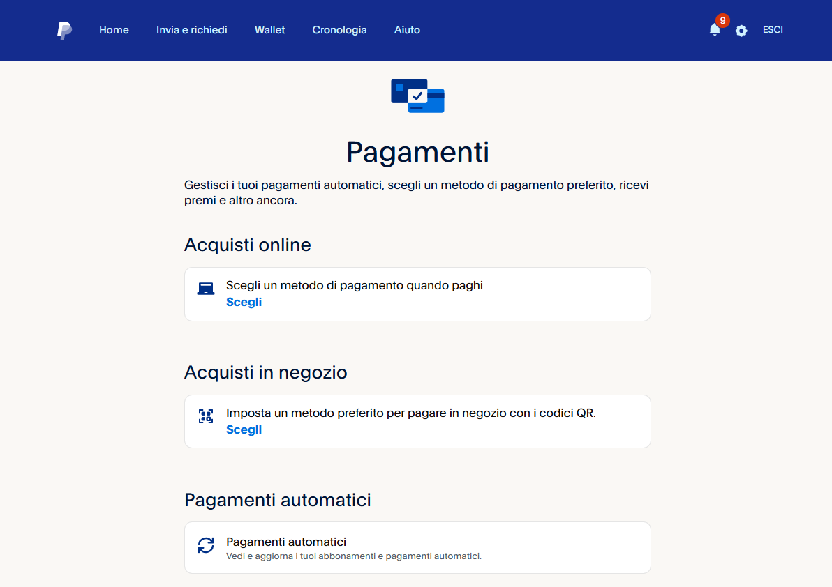The height and width of the screenshot is (587, 832).
Task: Open the notifications bell icon
Action: [715, 30]
